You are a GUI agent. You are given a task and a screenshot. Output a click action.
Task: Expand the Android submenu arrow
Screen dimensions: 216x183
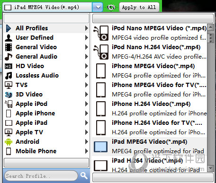[87, 142]
